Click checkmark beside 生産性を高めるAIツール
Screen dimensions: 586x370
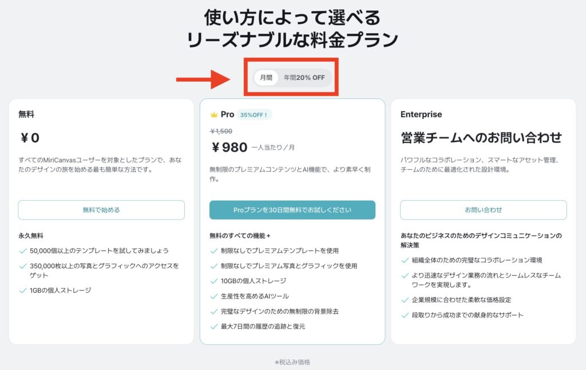coord(214,296)
